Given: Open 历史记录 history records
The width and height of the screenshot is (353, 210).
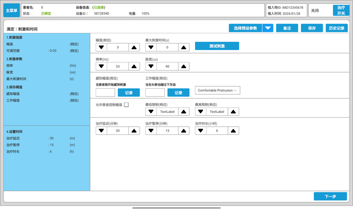Looking at the screenshot, I should pyautogui.click(x=337, y=28).
